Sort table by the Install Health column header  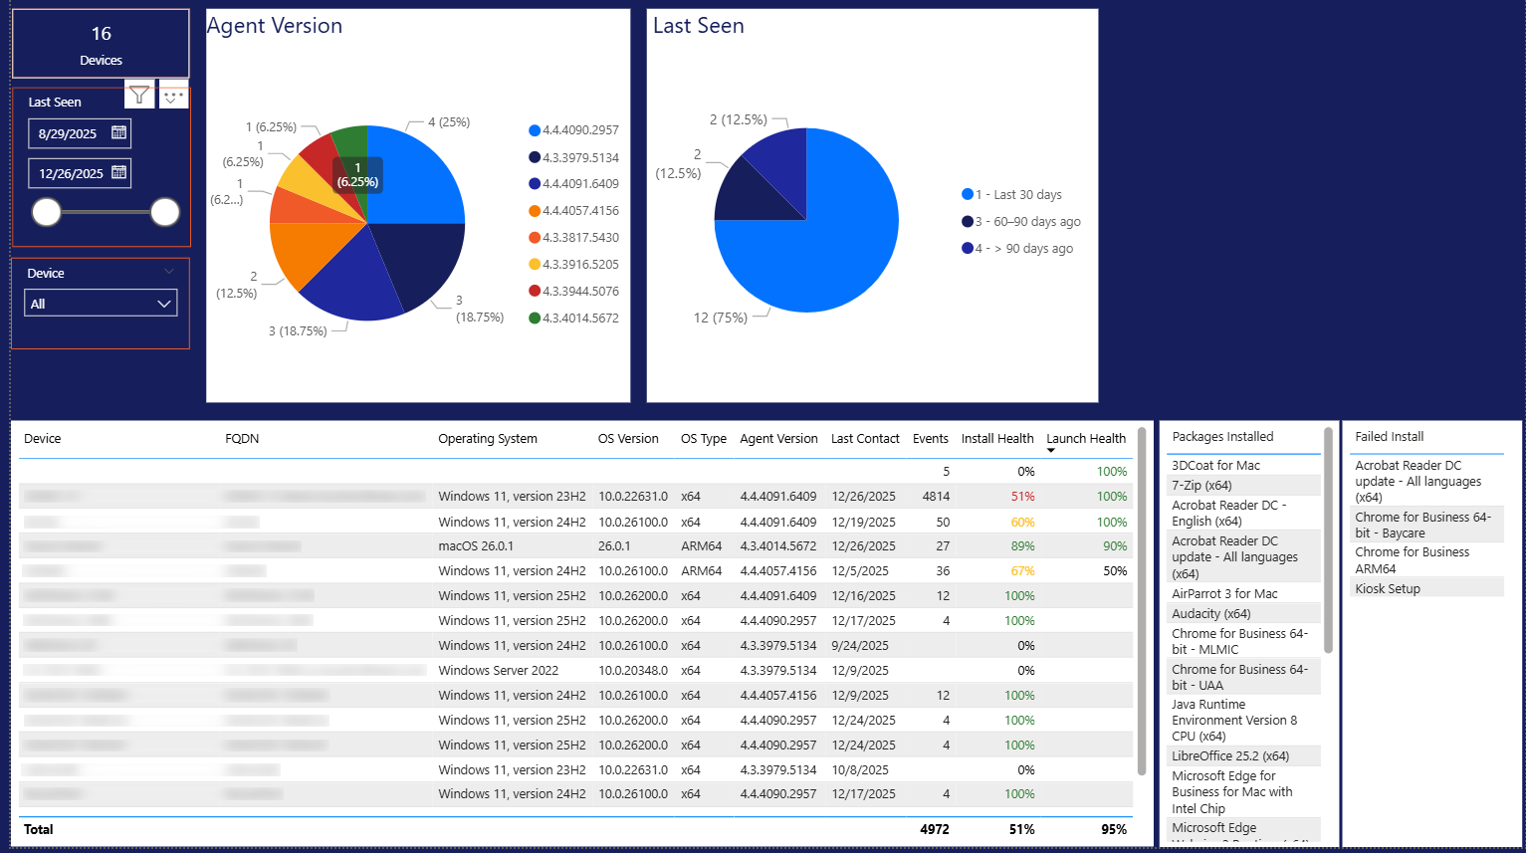tap(996, 438)
